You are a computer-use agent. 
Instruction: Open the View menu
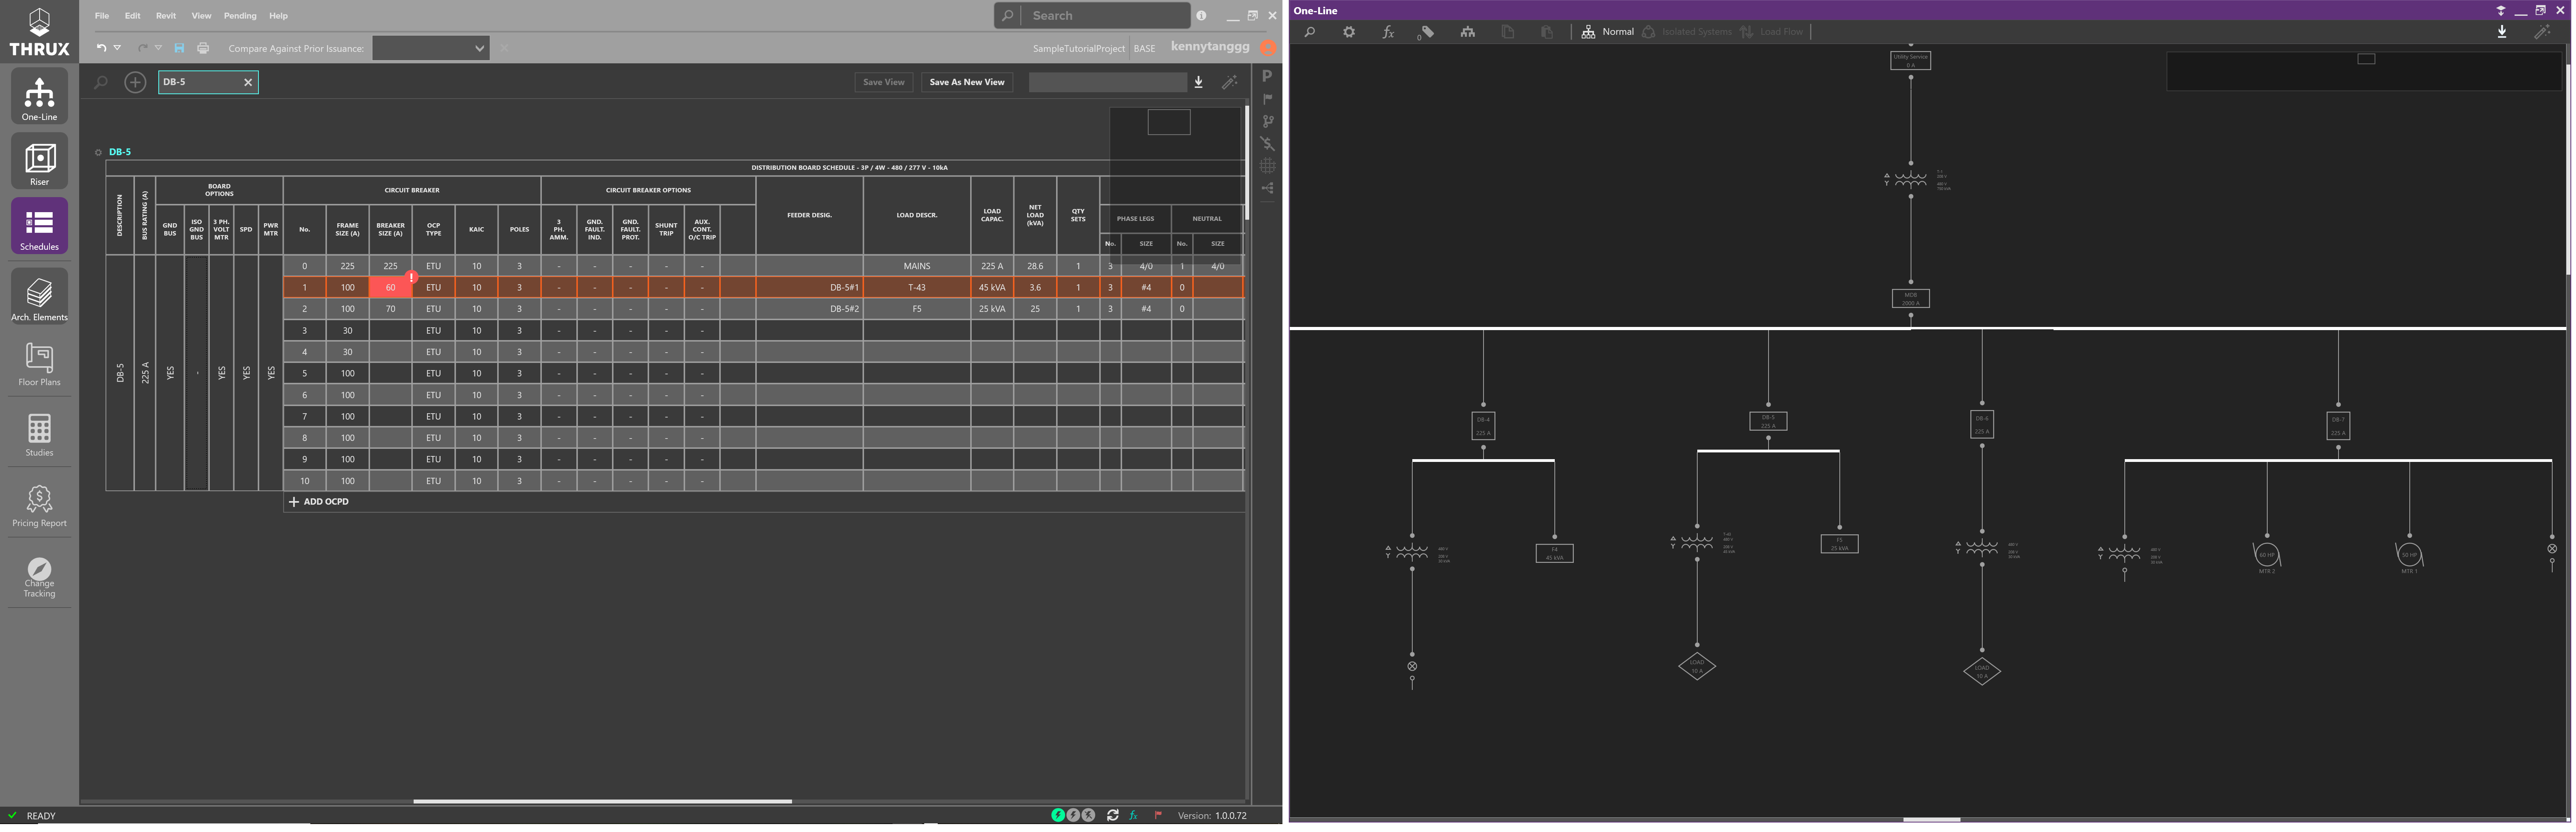201,16
